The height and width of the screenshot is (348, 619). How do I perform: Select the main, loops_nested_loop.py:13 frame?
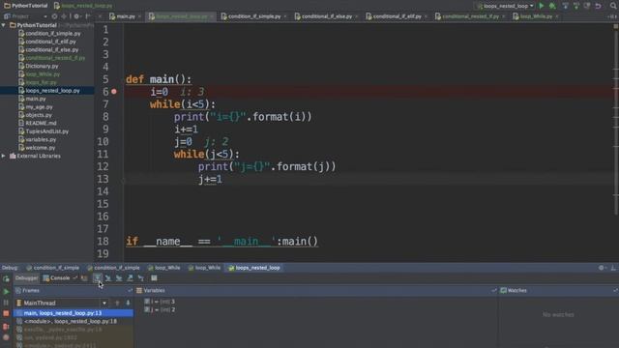pyautogui.click(x=74, y=313)
